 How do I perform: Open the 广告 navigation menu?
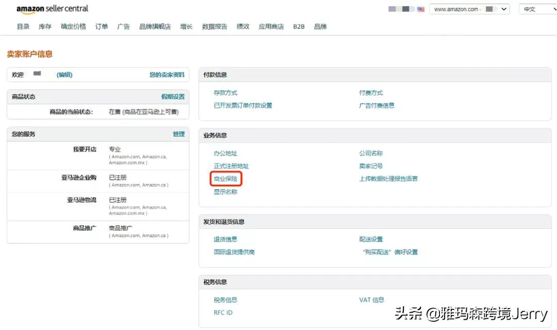(123, 26)
